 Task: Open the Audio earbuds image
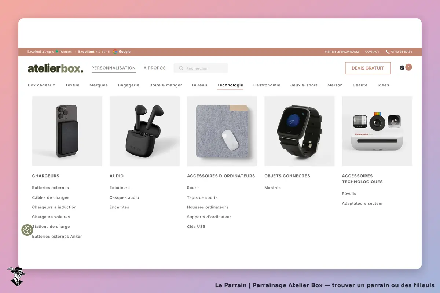coord(144,131)
